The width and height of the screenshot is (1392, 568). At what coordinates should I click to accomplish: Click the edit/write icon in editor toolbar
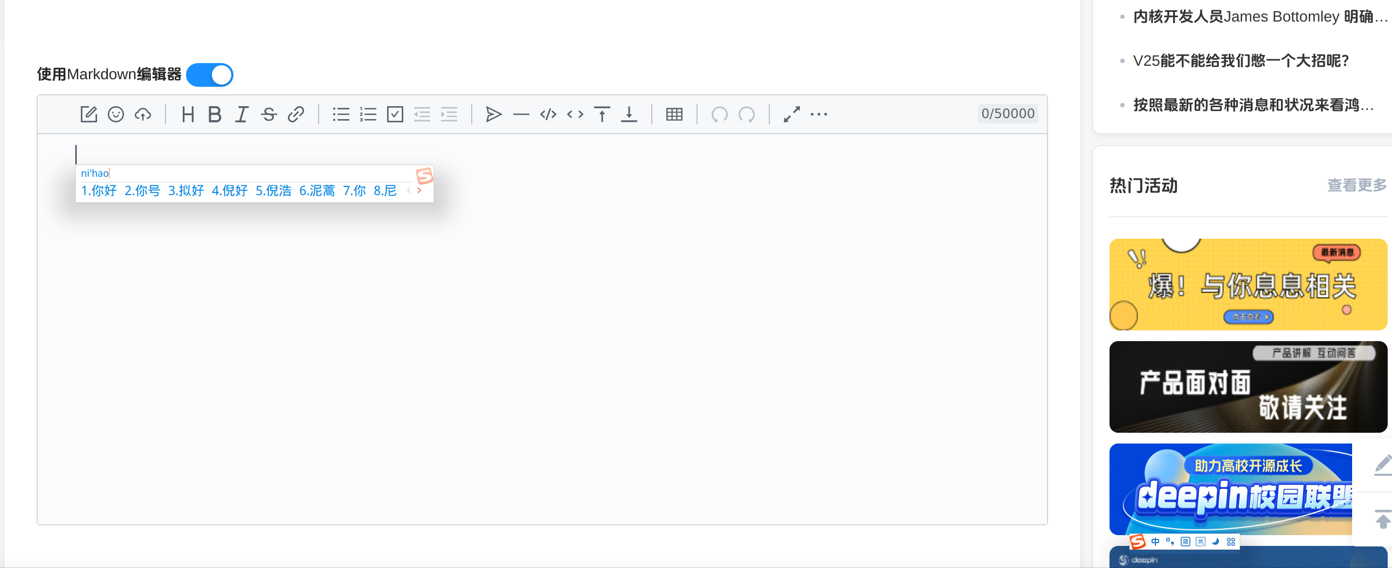[x=88, y=114]
